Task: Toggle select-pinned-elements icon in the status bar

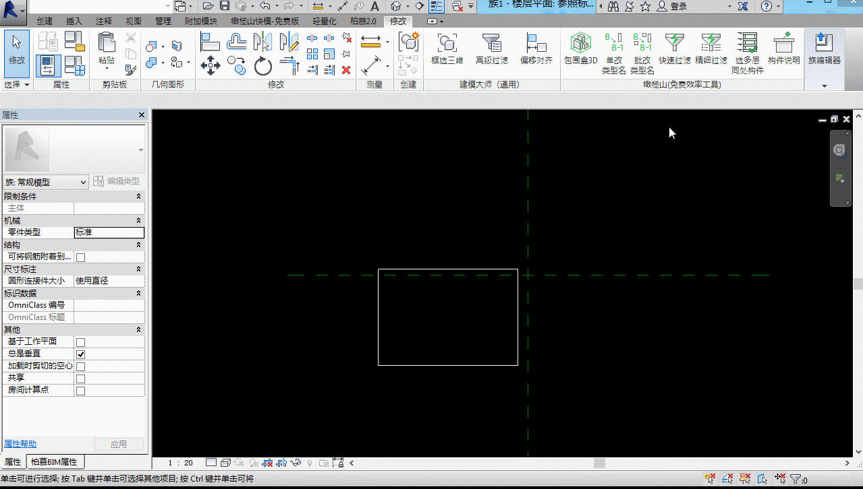Action: [x=746, y=479]
